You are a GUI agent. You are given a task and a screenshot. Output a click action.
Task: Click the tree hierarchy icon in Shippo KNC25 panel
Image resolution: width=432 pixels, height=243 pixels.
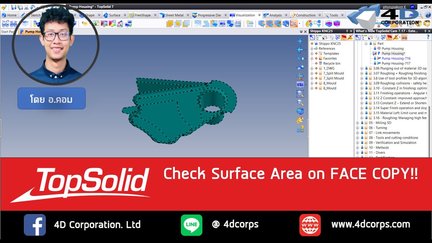coord(319,37)
